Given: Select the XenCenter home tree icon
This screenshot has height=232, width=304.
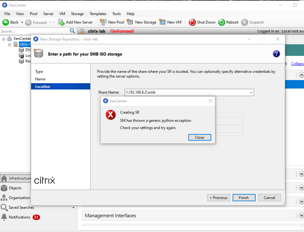Looking at the screenshot, I should [x=9, y=39].
